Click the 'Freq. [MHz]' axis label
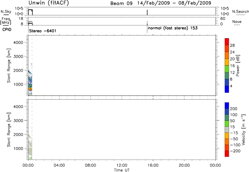 pyautogui.click(x=6, y=21)
